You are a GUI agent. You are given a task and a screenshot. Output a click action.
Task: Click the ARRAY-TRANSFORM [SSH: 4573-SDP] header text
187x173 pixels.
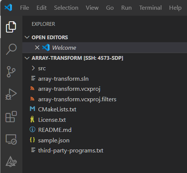pos(77,58)
